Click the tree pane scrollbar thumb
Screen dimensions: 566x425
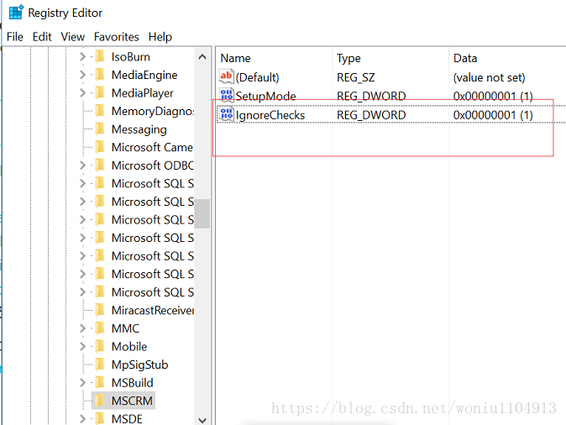coord(202,214)
